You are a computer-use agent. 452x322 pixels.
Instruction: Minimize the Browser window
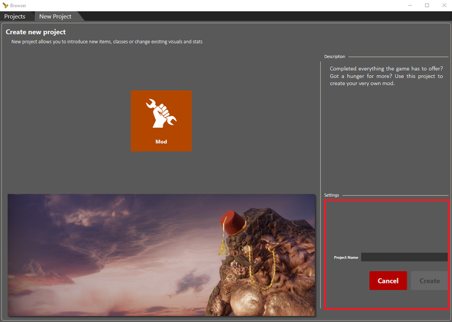410,5
